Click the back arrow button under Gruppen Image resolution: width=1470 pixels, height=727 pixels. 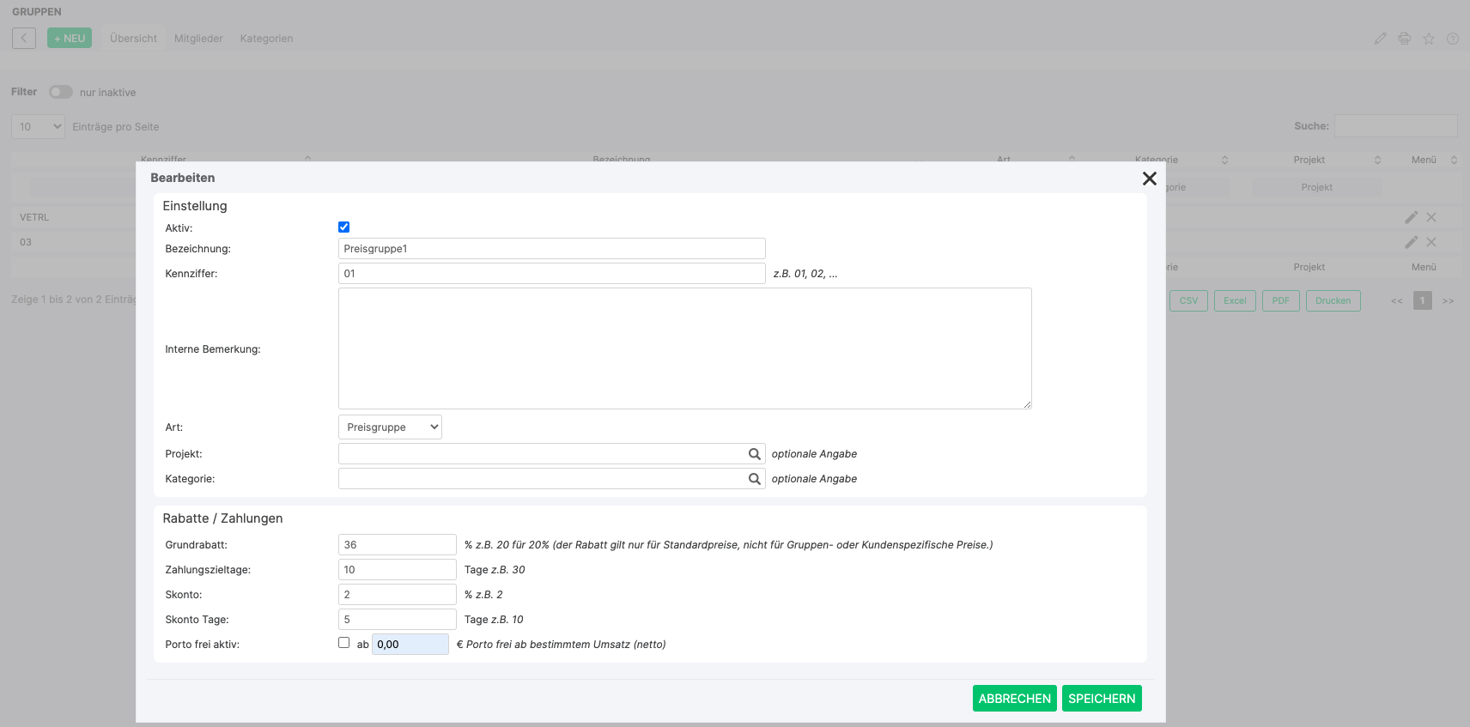coord(24,39)
